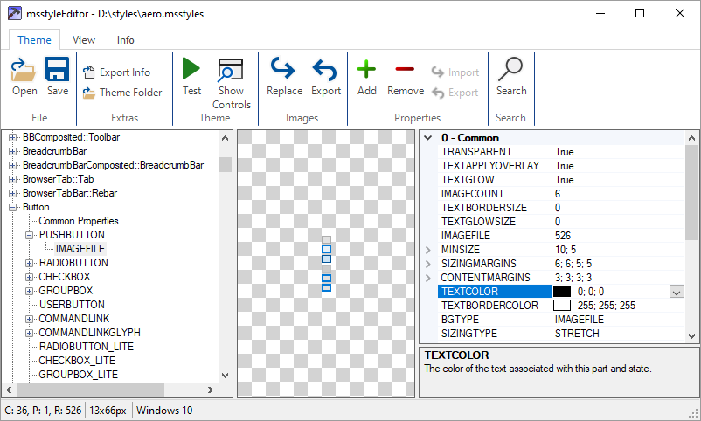Select USERBUTTON in the tree
701x421 pixels.
pyautogui.click(x=72, y=305)
